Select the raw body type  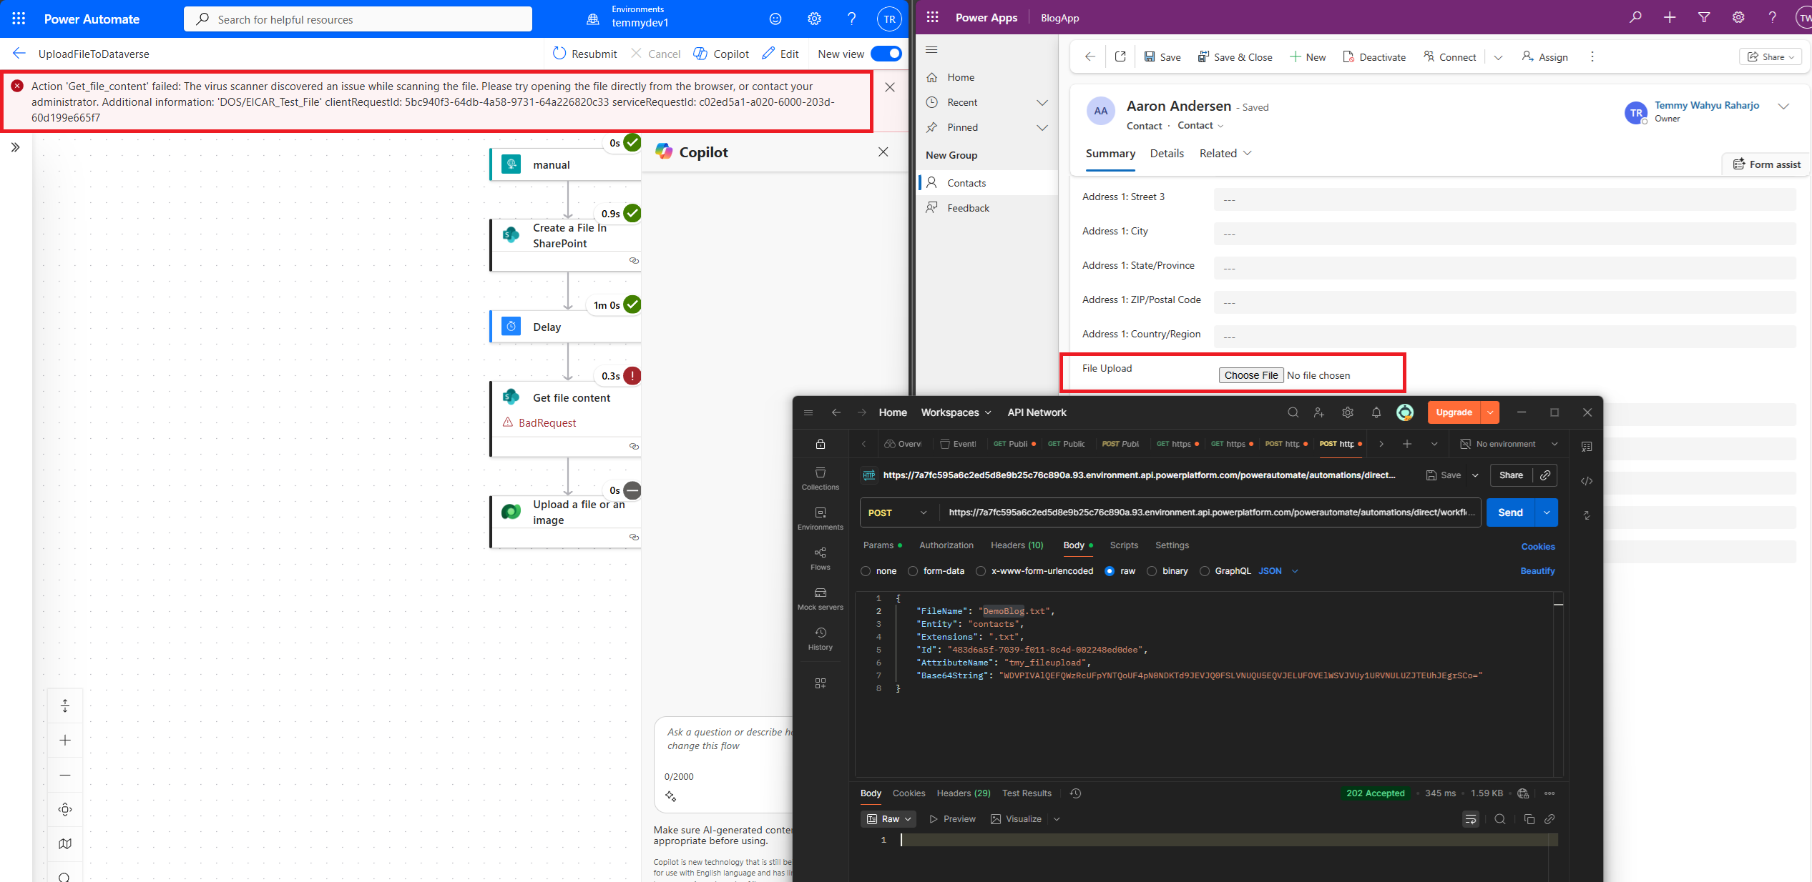click(x=1110, y=571)
